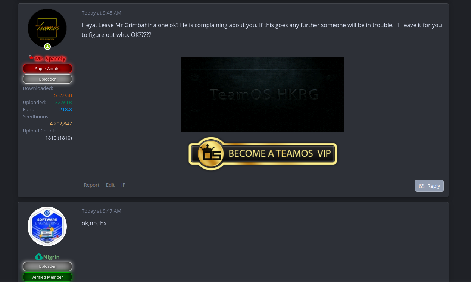This screenshot has width=471, height=282.
Task: Click the green online status icon
Action: coord(47,47)
